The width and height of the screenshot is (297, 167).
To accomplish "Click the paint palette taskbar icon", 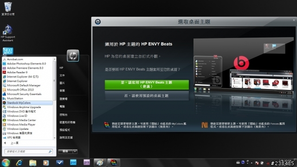I will [x=100, y=163].
